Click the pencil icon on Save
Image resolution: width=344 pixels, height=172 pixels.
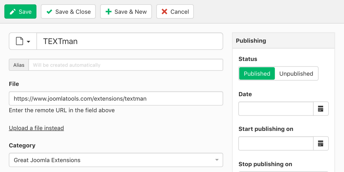click(x=13, y=12)
